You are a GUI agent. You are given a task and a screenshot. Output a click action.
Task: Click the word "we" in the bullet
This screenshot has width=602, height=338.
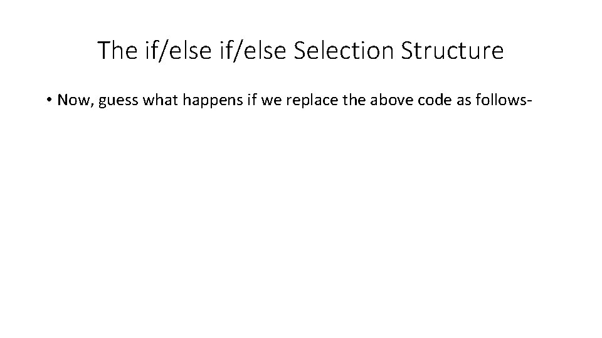pyautogui.click(x=250, y=101)
